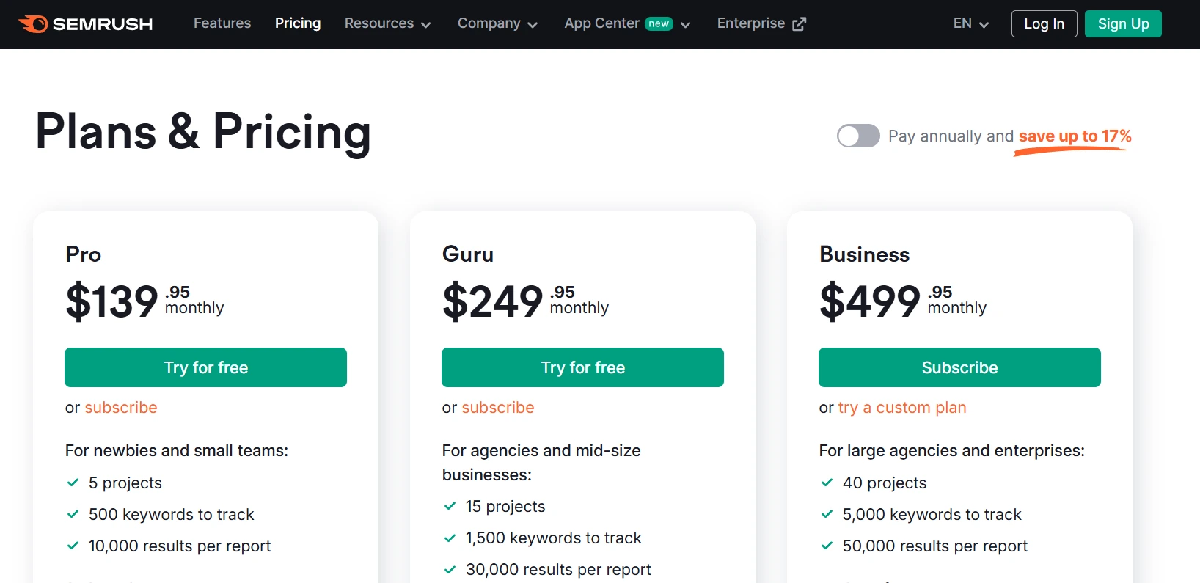
Task: Click 'For agencies and mid-size businesses:' text
Action: [x=541, y=462]
